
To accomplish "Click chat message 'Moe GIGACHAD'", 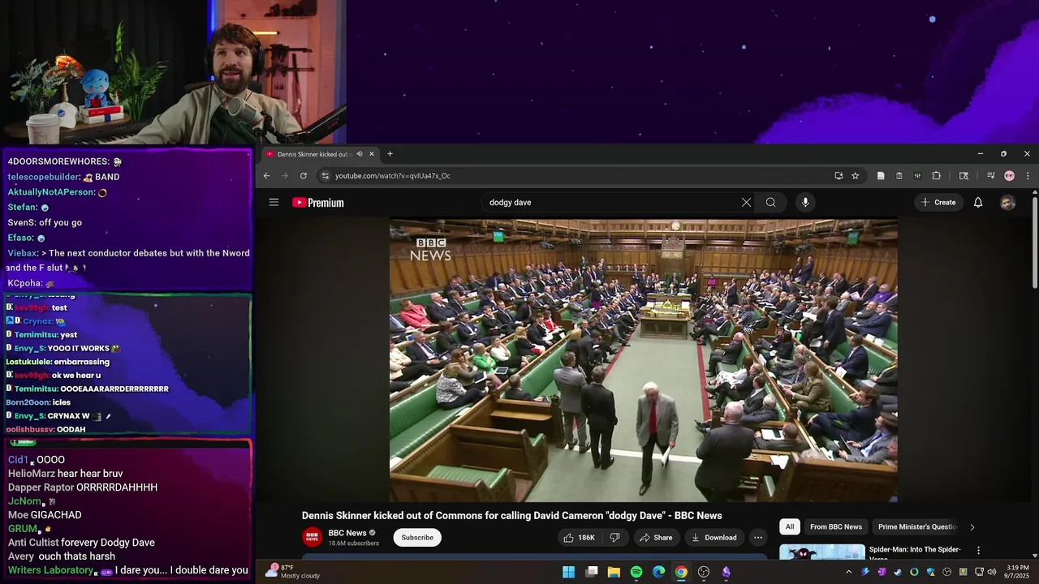I will tap(45, 515).
